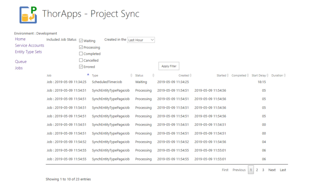Uncheck the Waiting status checkbox
Image resolution: width=330 pixels, height=186 pixels.
pos(81,41)
